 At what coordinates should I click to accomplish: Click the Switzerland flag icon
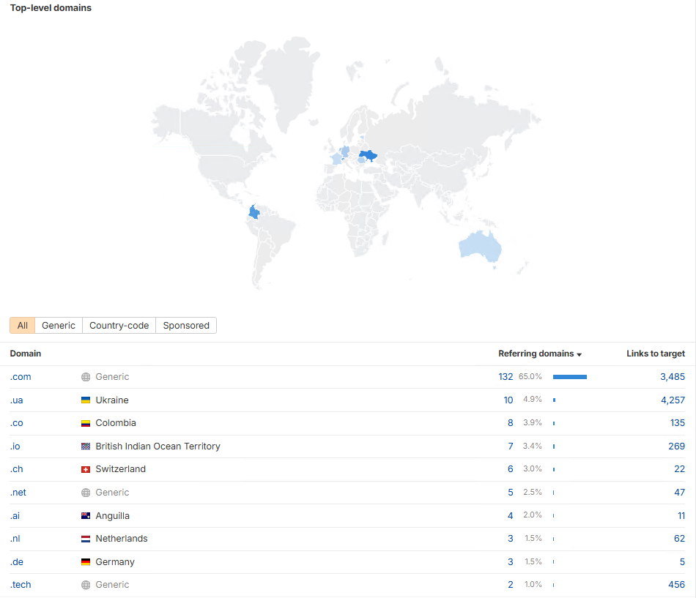point(86,469)
